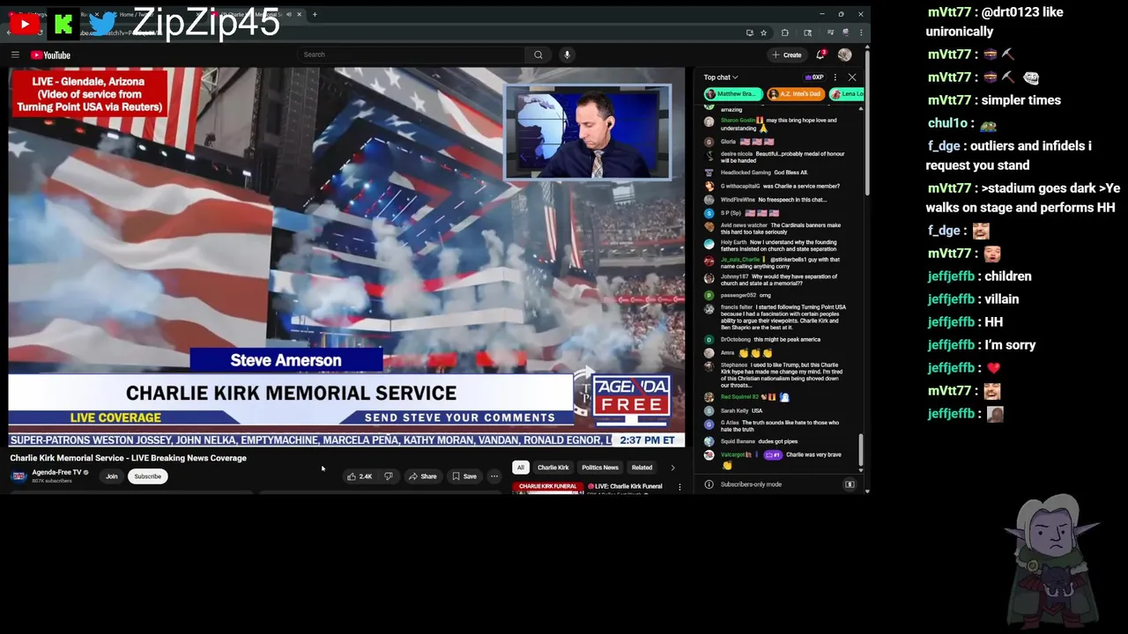Open the 0XP channel points badge

(x=814, y=77)
